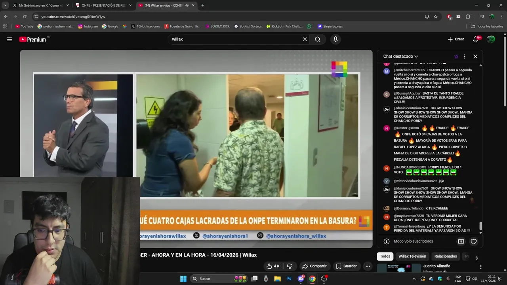
Task: Run search with magnifier button
Action: click(x=318, y=39)
